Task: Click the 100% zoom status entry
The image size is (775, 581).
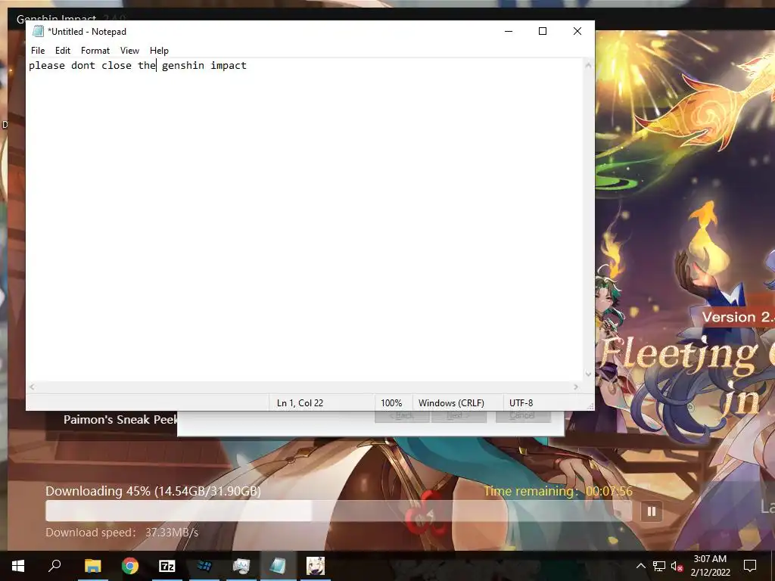Action: tap(391, 403)
